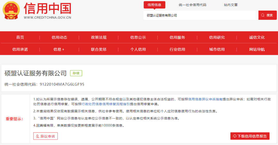Open the 政策法规 menu item

[x=99, y=37]
